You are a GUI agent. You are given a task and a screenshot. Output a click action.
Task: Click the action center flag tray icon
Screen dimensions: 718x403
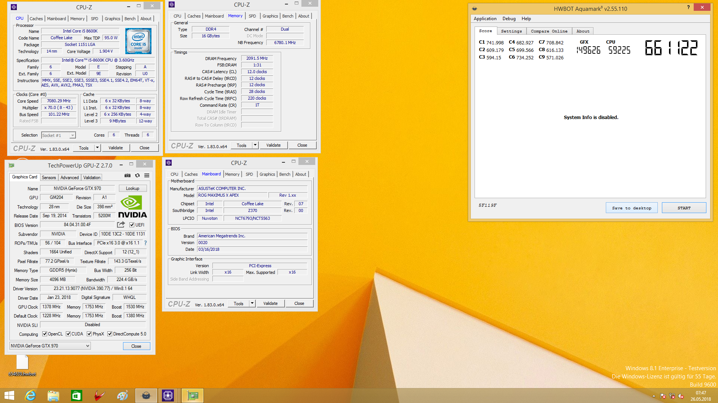[663, 396]
